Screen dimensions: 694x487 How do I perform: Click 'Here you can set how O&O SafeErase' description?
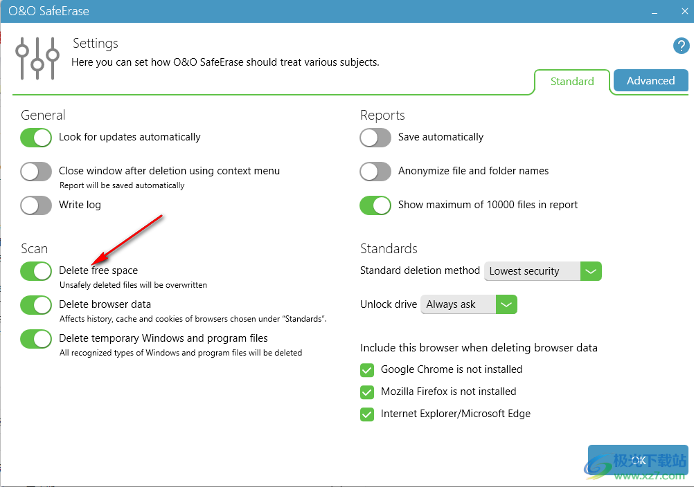[x=225, y=62]
